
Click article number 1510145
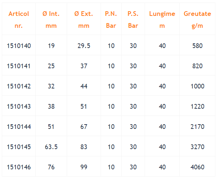pos(19,147)
